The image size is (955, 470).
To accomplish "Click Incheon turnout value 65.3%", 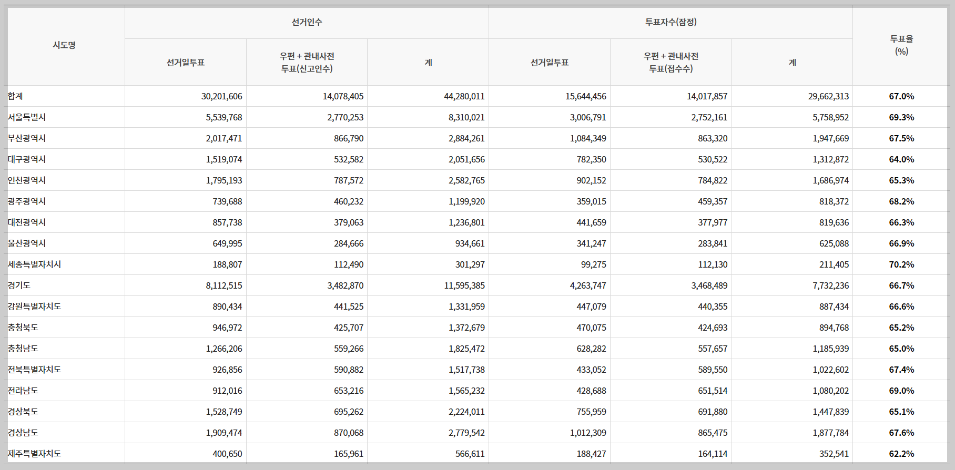I will pos(901,180).
